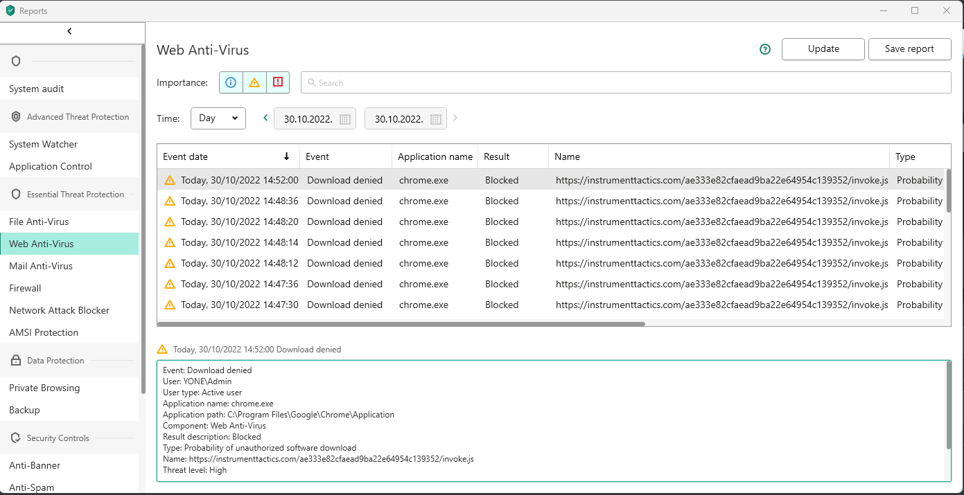Select Network Attack Blocker in sidebar
The image size is (964, 495).
(x=59, y=310)
